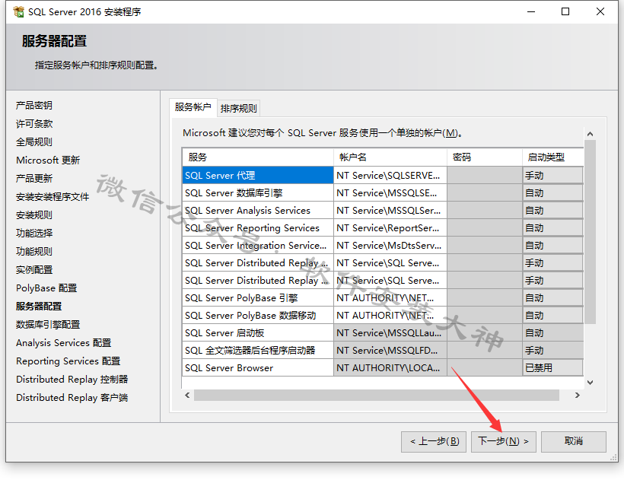
Task: Open startup type for SQL Server Integration Services
Action: 552,246
